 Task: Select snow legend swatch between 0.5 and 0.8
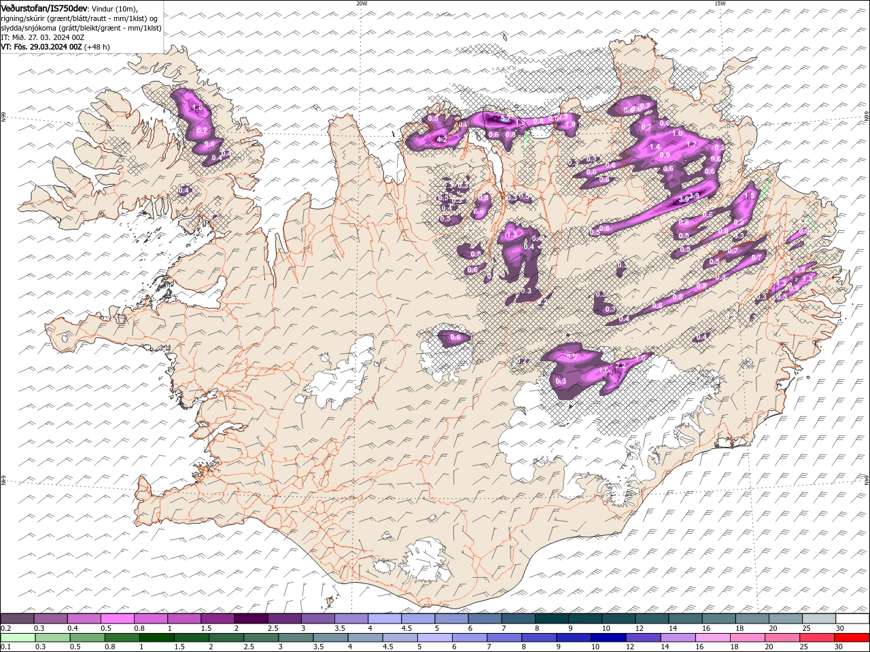coord(118,619)
